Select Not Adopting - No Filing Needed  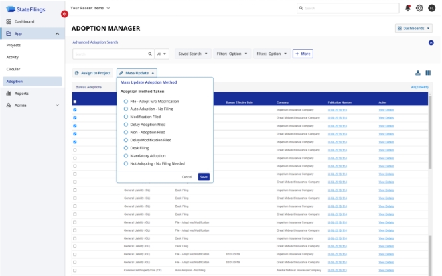pos(126,163)
